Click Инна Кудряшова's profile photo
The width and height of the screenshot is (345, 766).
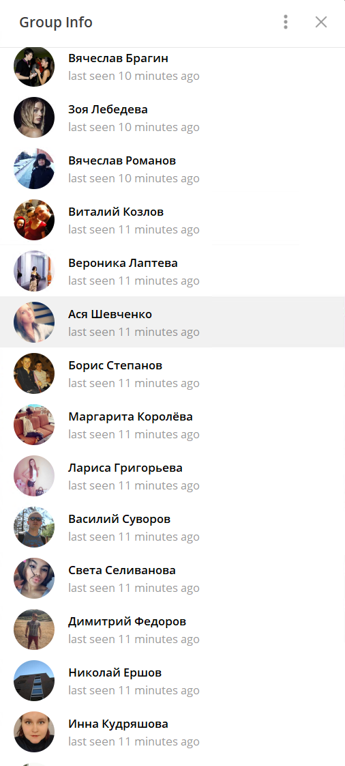click(34, 732)
